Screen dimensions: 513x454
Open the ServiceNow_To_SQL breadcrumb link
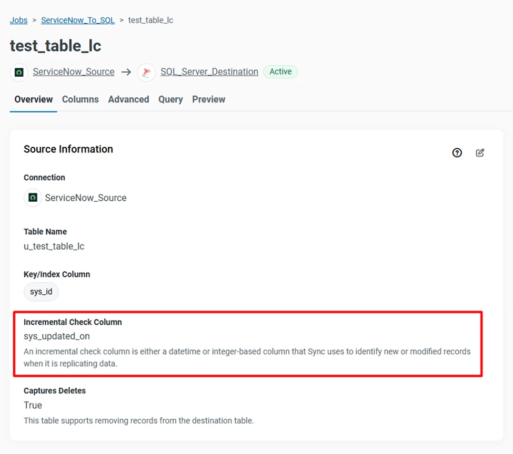coord(78,20)
